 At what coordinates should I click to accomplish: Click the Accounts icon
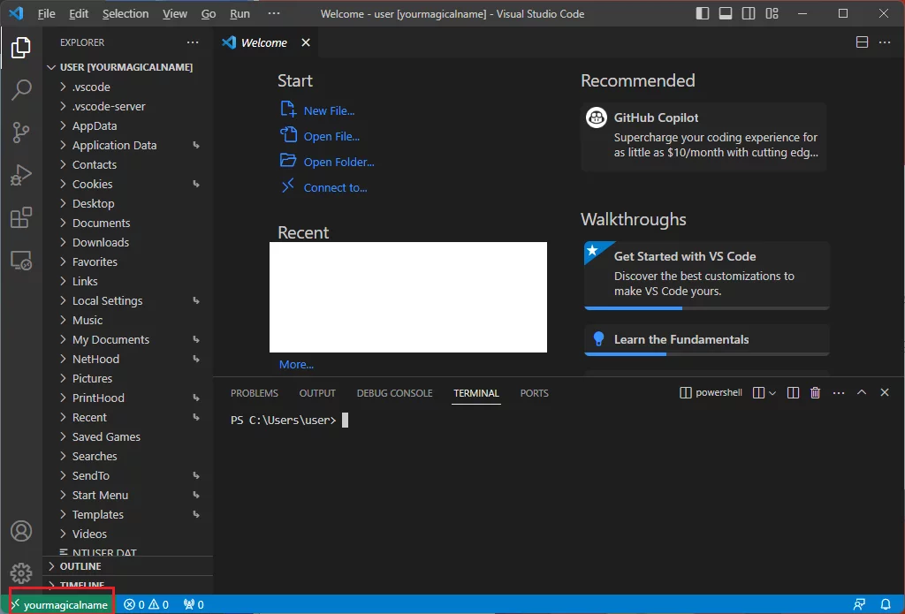pos(21,531)
